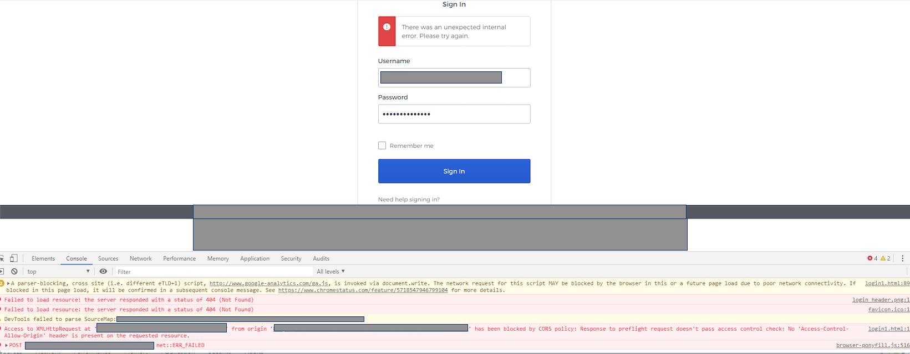Click the inspect element picker icon
The height and width of the screenshot is (354, 910).
(2, 258)
